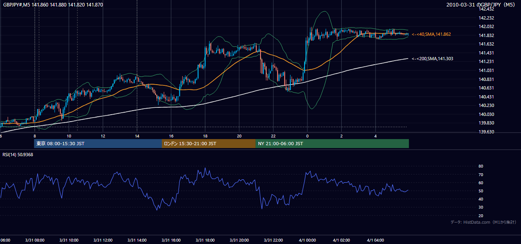Click the RSI 80 level label
The height and width of the screenshot is (244, 521).
[x=481, y=166]
